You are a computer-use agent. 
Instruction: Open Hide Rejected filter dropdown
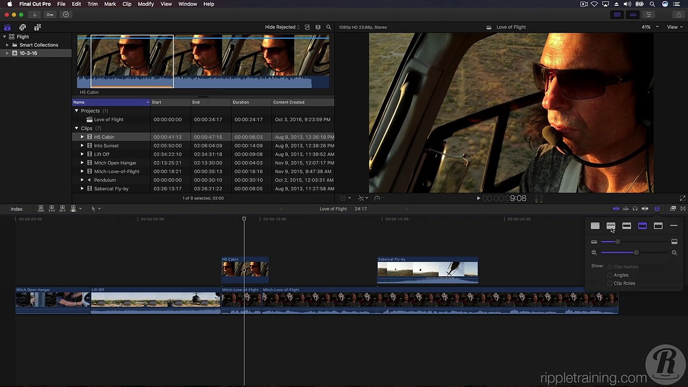tap(283, 27)
